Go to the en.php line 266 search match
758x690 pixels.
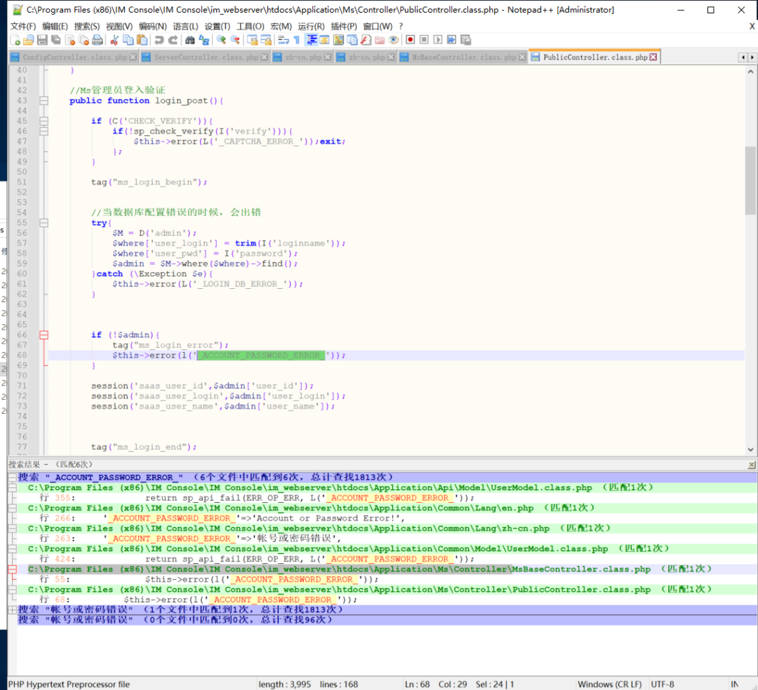pos(387,518)
